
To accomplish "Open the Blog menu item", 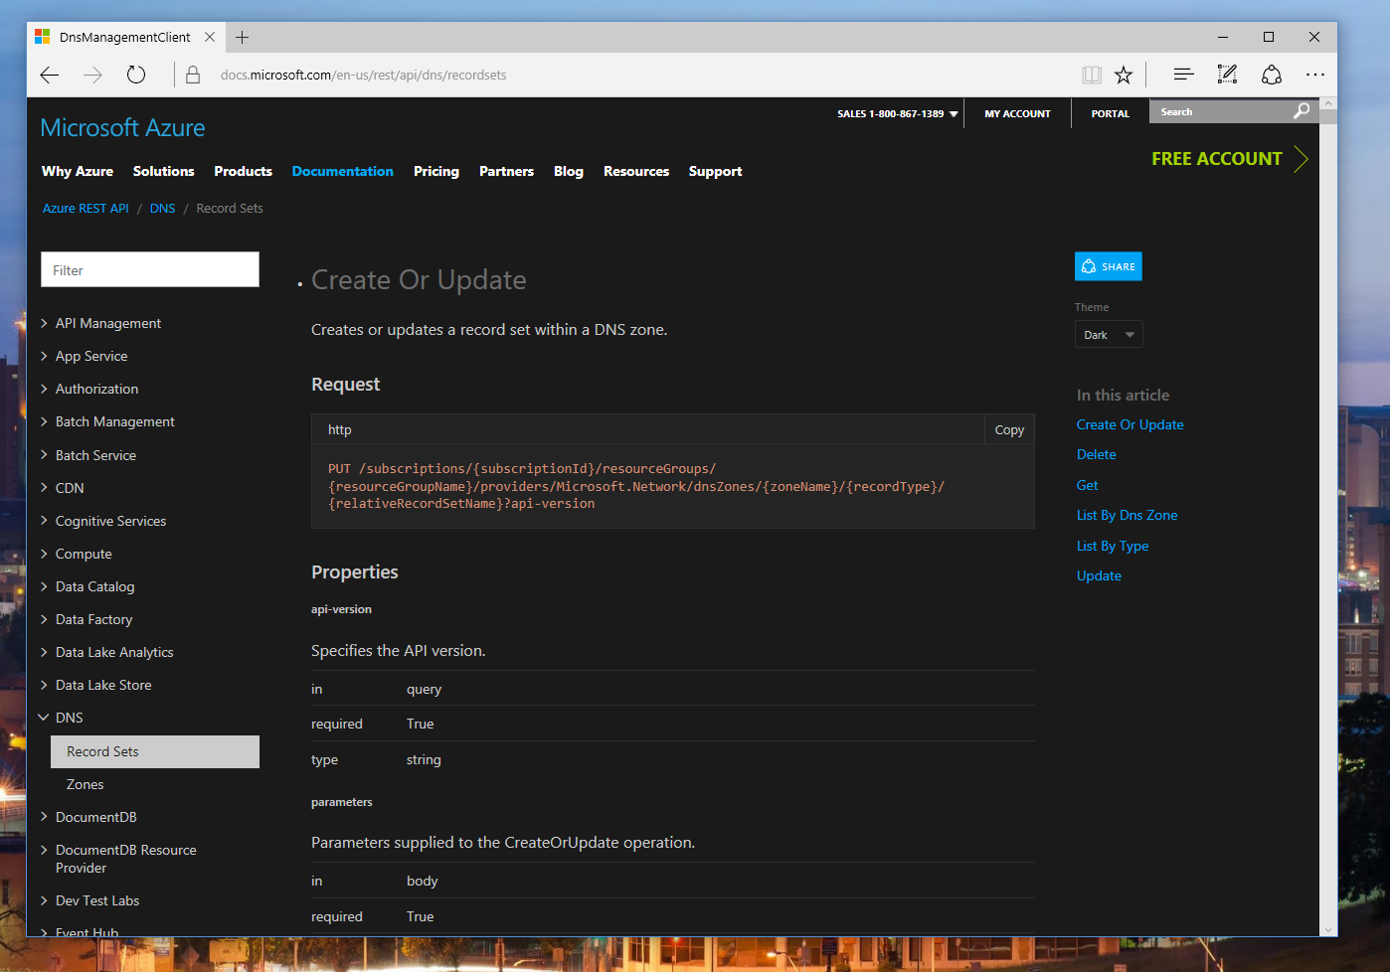I will (569, 171).
